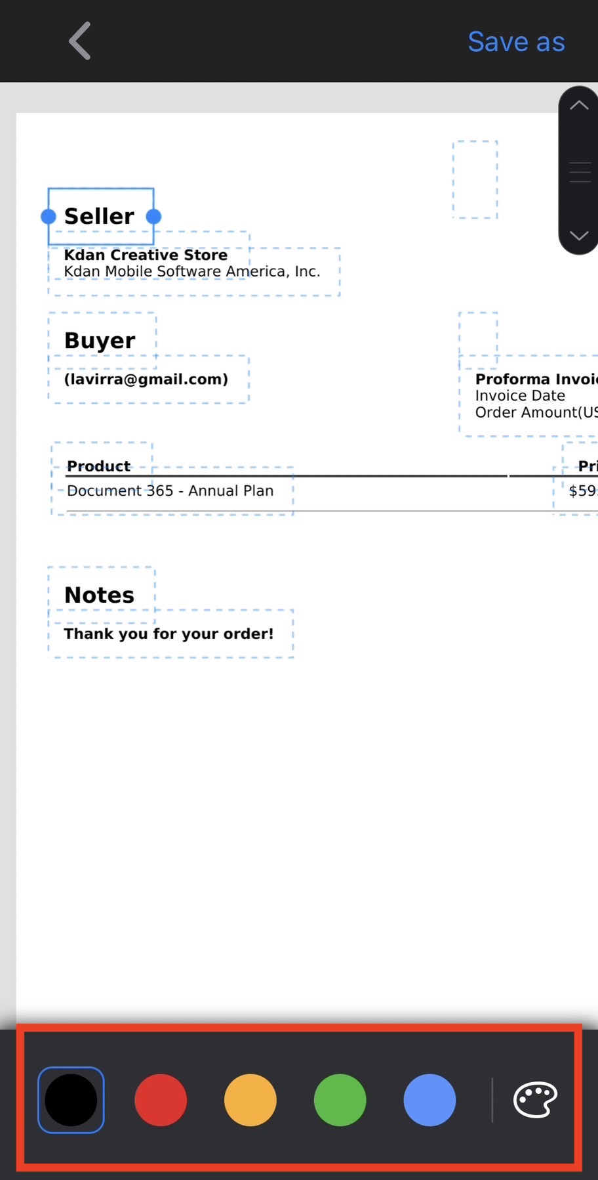Select the green color swatch
Viewport: 598px width, 1180px height.
(340, 1100)
